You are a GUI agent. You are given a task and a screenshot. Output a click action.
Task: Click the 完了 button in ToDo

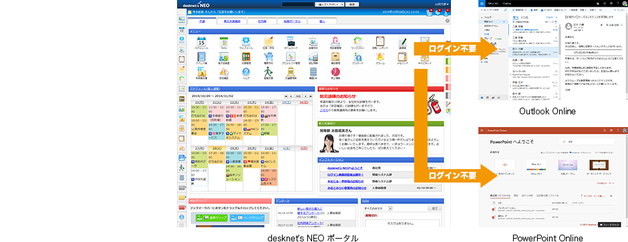point(434,209)
